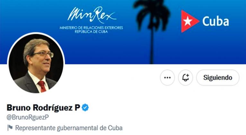Image resolution: width=246 pixels, height=135 pixels.
Task: Click the República de Cuba banner line
Action: point(91,32)
